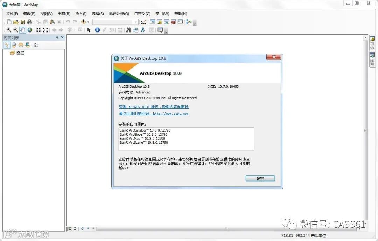Open the ArcGIS 10.8 copyright and trademarks link

pyautogui.click(x=154, y=107)
